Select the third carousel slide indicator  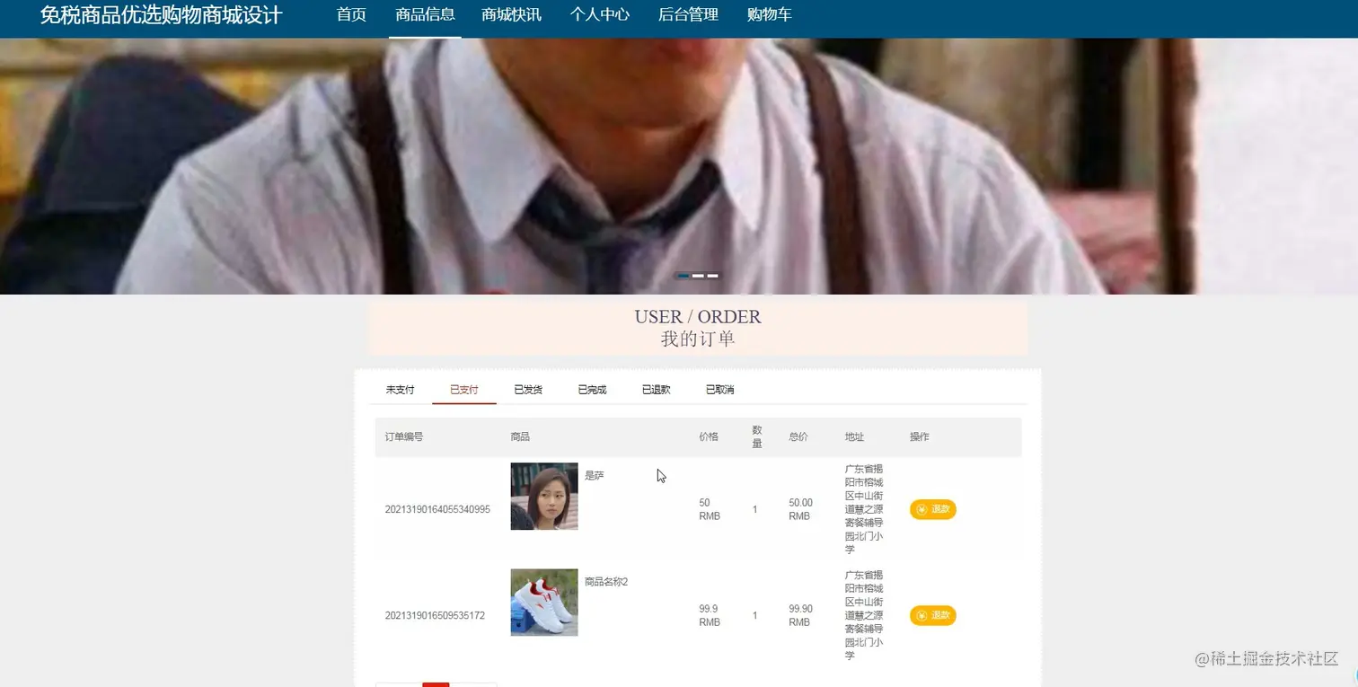coord(712,276)
